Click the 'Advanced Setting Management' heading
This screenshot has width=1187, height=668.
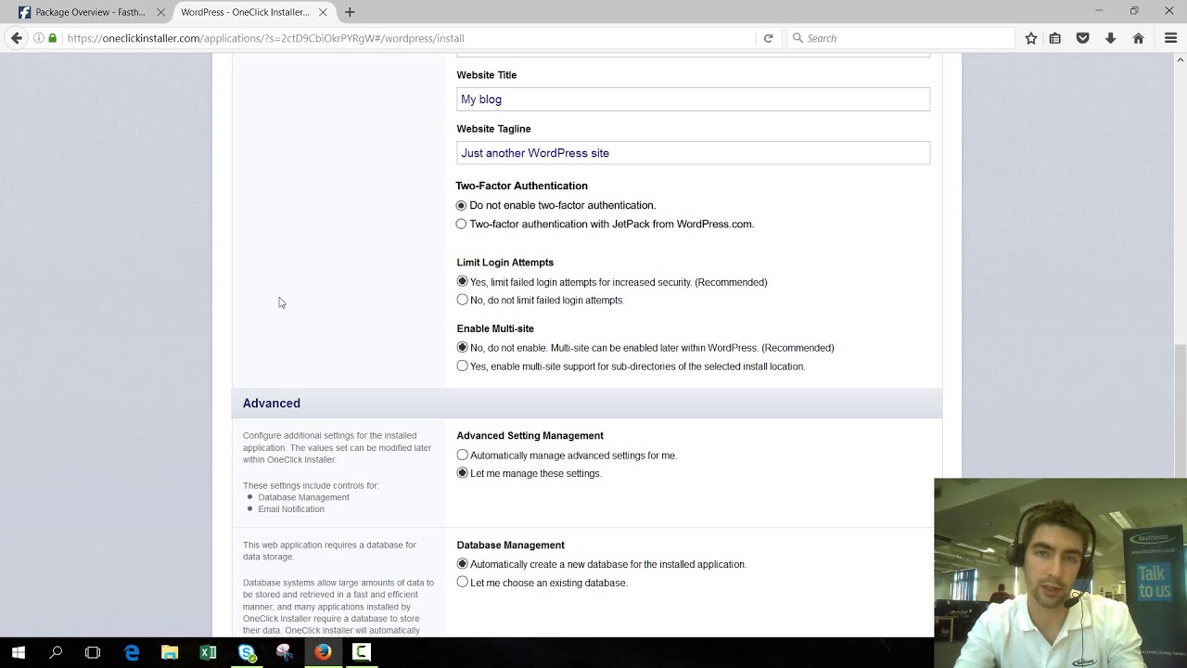click(530, 435)
